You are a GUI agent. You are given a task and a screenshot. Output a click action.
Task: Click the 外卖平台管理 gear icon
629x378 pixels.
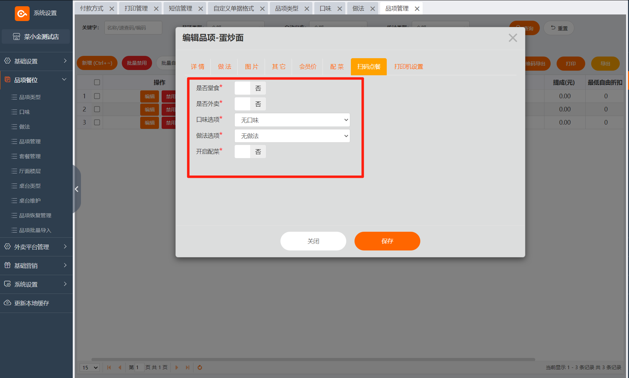[x=7, y=247]
